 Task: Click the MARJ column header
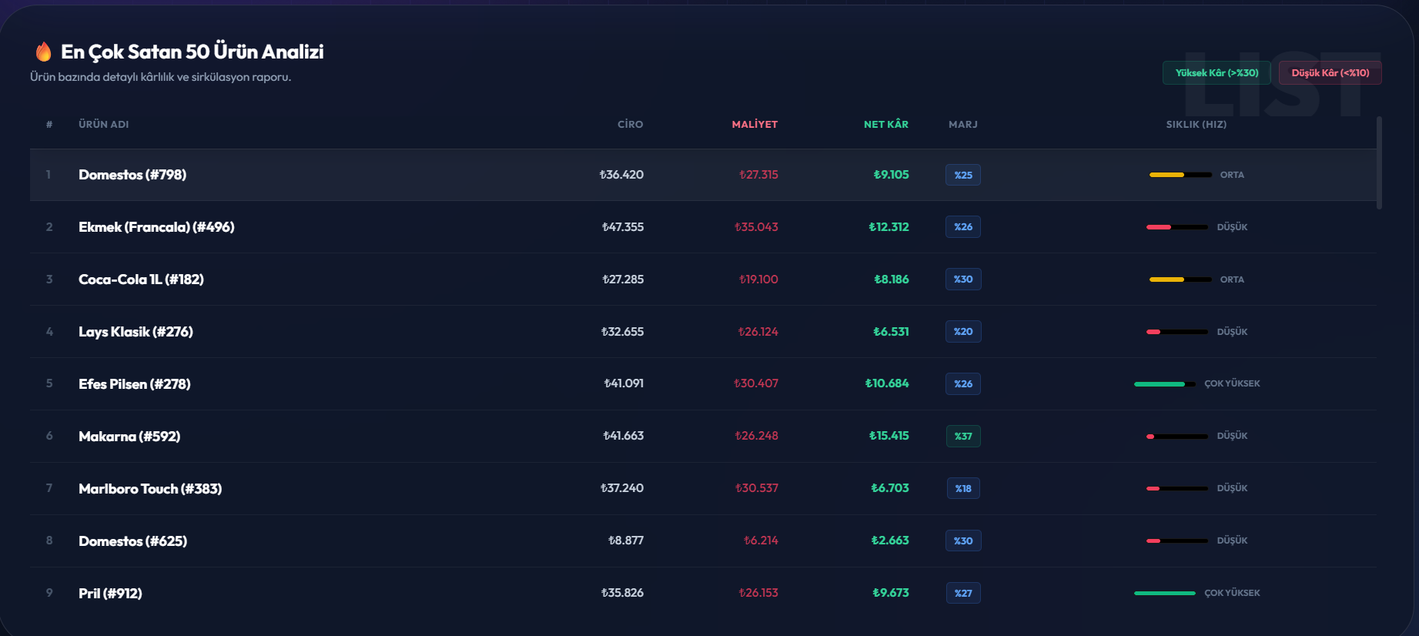tap(962, 124)
